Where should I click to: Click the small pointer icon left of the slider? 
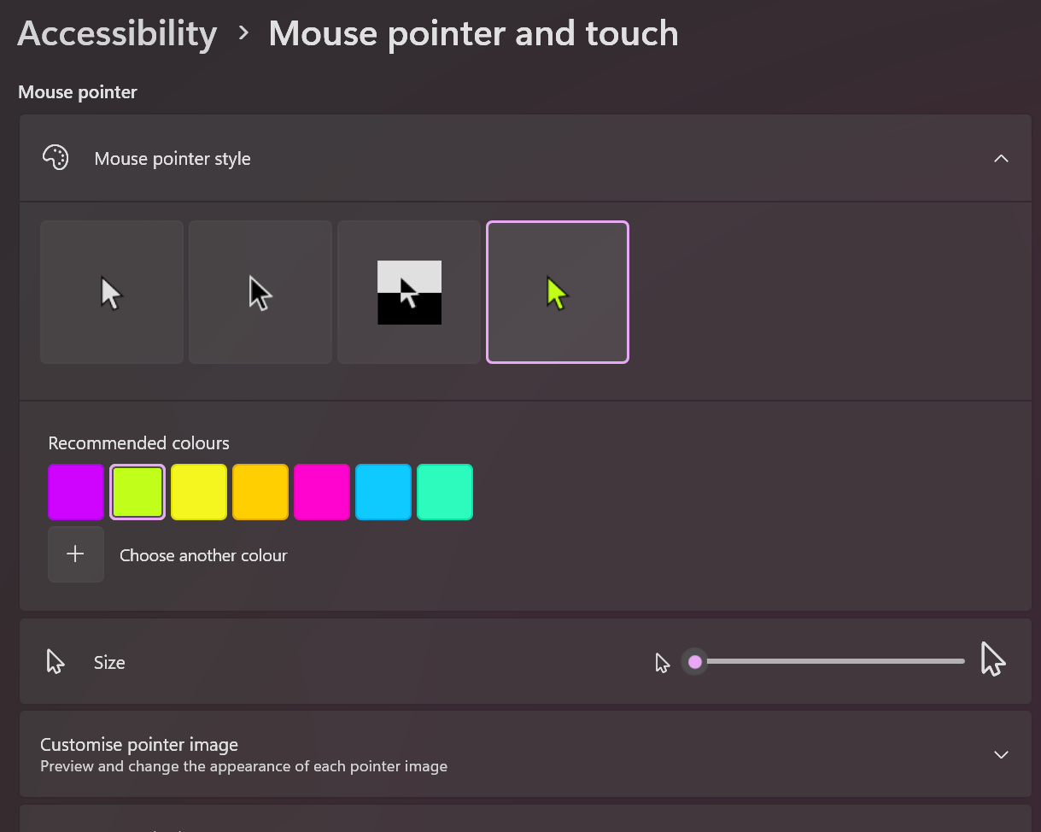point(662,663)
